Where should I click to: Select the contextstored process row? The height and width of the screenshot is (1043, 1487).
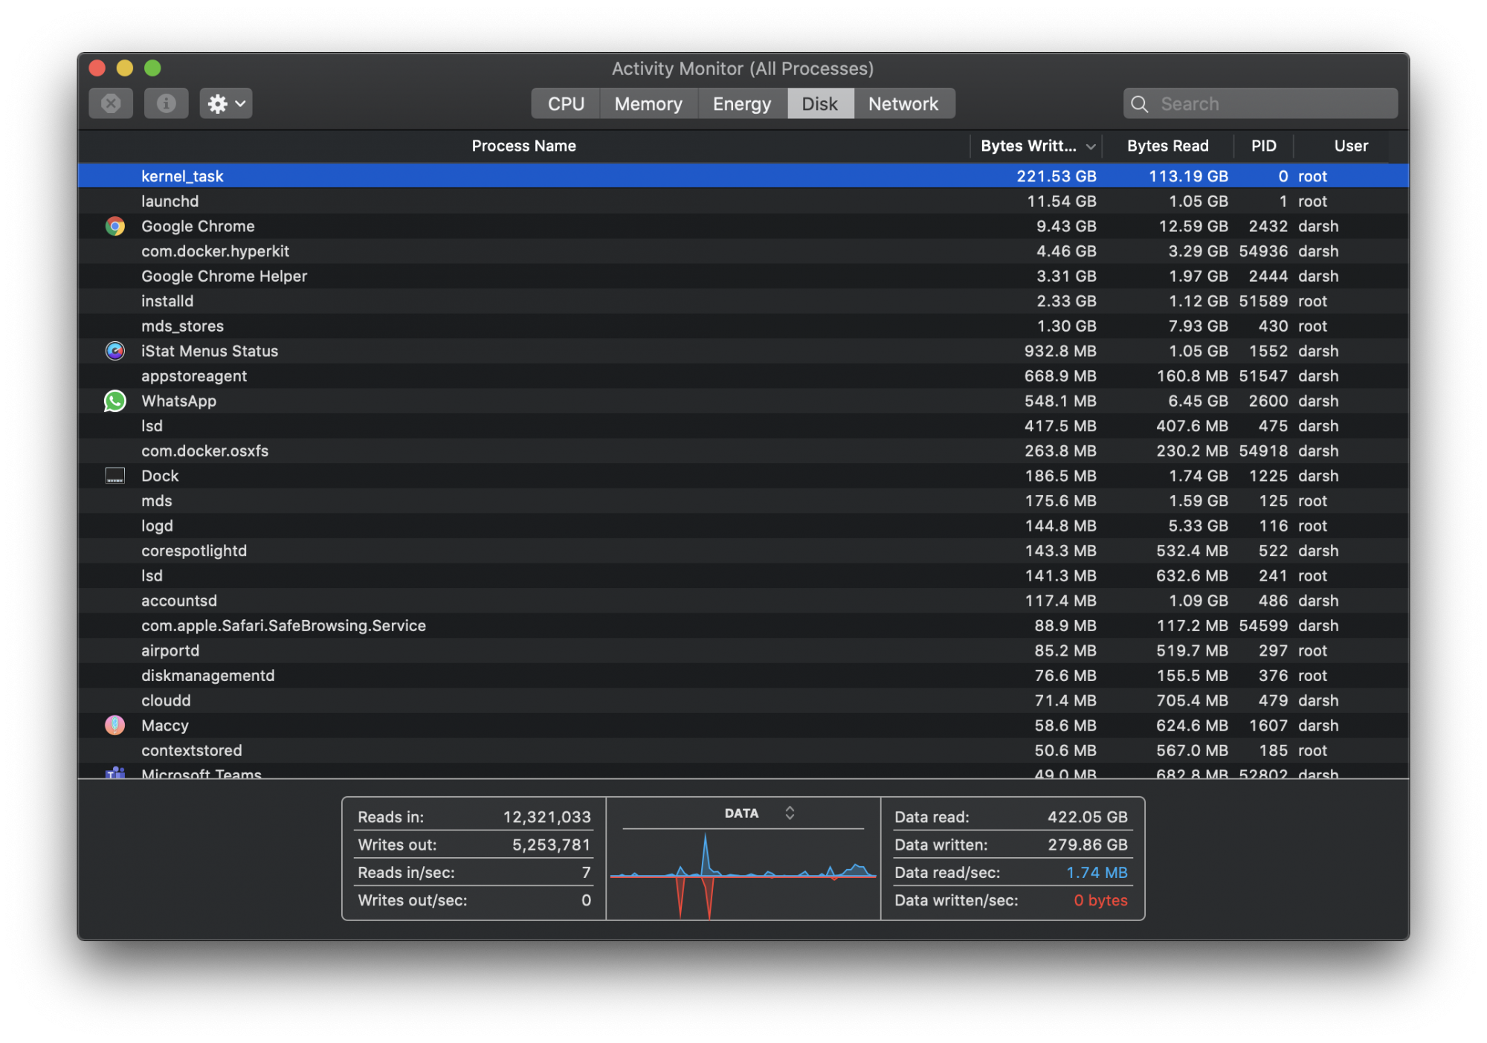(x=743, y=751)
